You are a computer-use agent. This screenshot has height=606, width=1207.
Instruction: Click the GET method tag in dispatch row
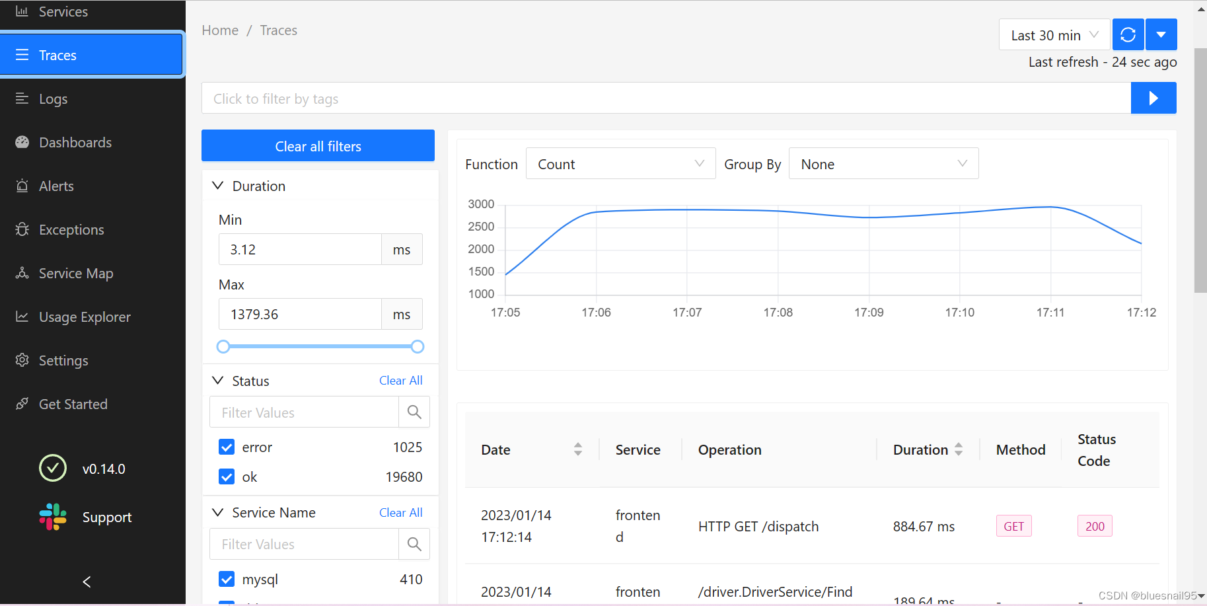click(1013, 526)
